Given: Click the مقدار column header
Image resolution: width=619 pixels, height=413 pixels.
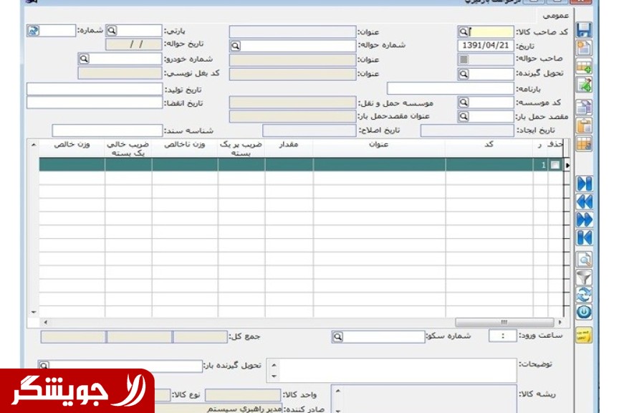Looking at the screenshot, I should coord(288,145).
